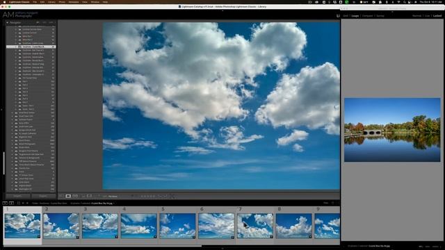Open the Library menu
This screenshot has height=250, width=445.
tap(51, 2)
